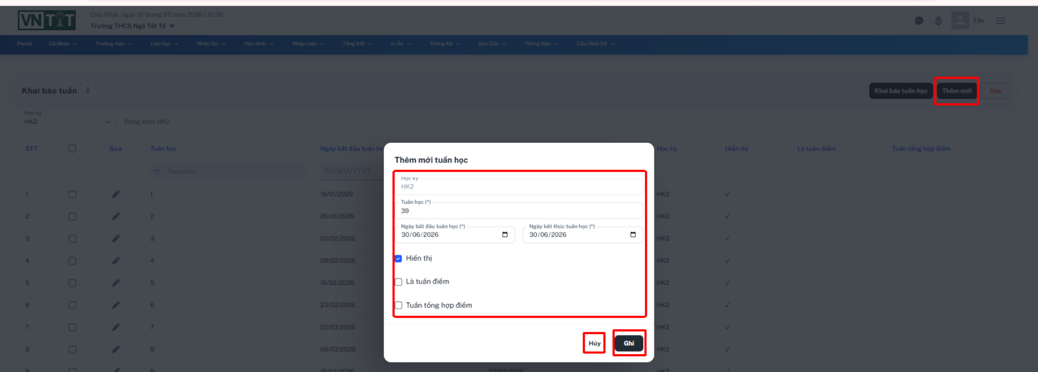1038x372 pixels.
Task: Click the pin icon beside Khai báo tuần
Action: (x=88, y=90)
